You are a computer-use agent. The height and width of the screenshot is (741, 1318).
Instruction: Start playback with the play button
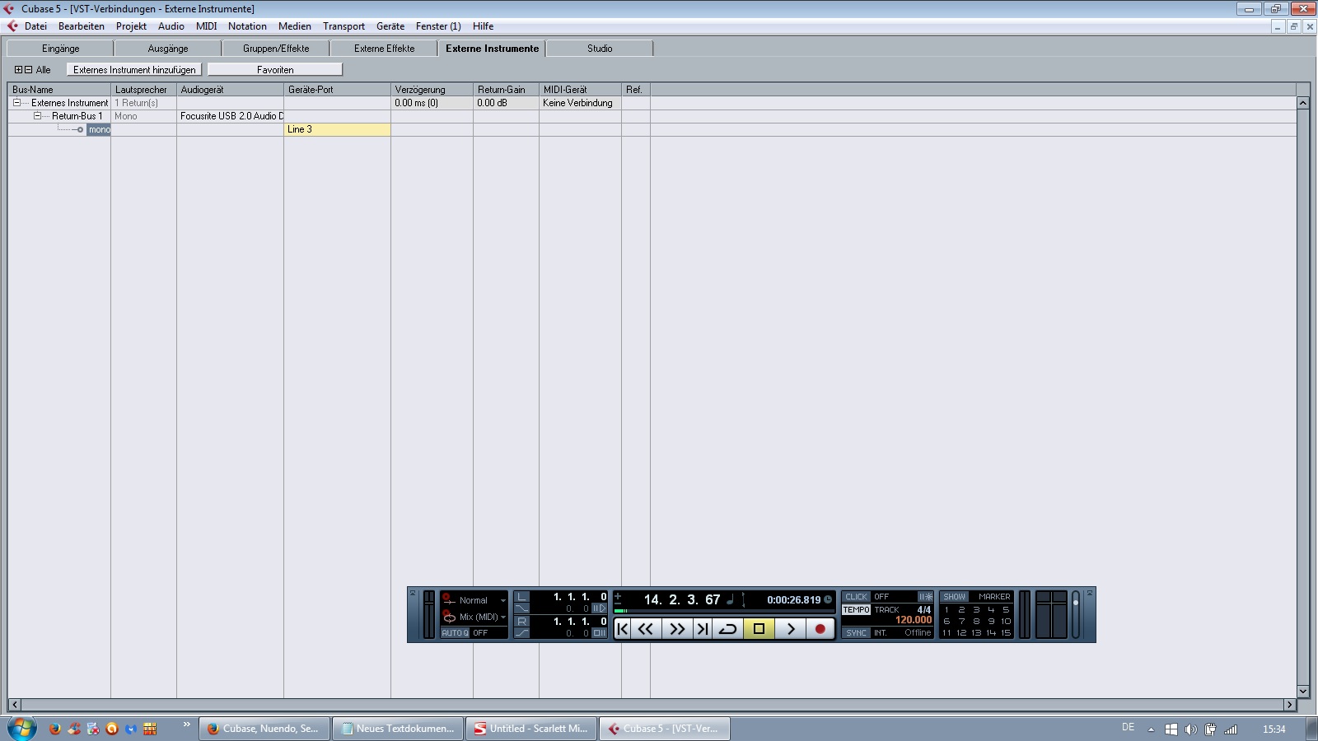tap(791, 628)
